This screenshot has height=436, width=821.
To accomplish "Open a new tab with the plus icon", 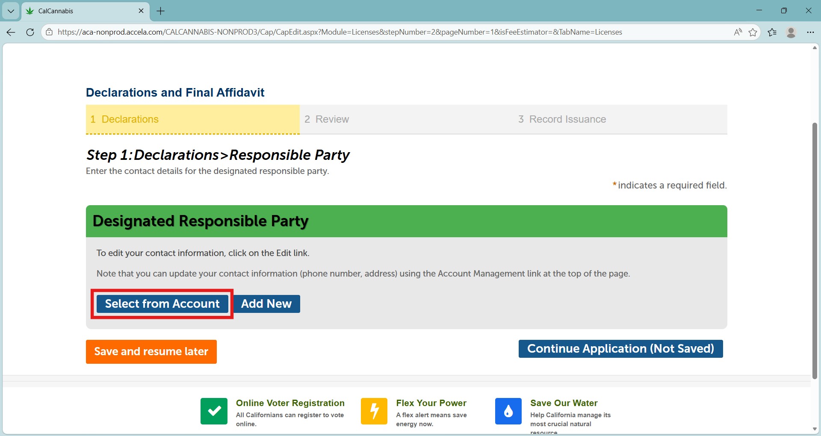I will point(161,11).
